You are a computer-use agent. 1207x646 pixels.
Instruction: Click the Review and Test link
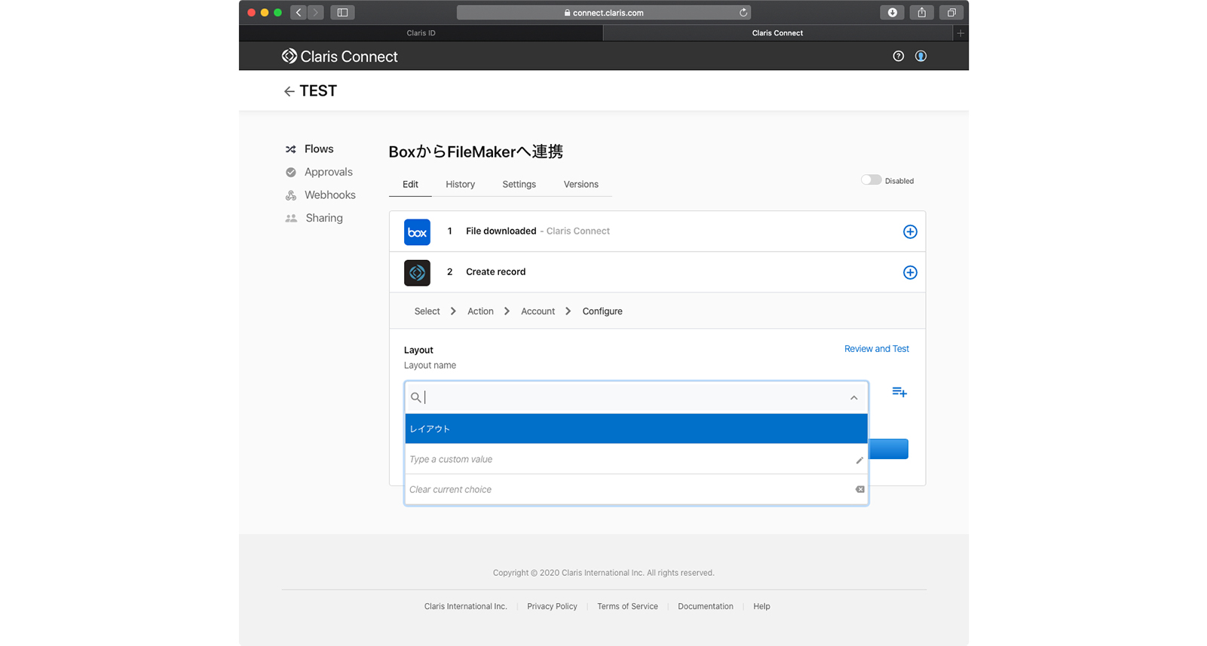click(876, 349)
